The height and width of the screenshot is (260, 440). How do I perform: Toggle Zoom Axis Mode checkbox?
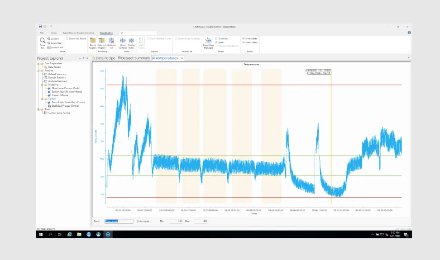click(x=67, y=39)
